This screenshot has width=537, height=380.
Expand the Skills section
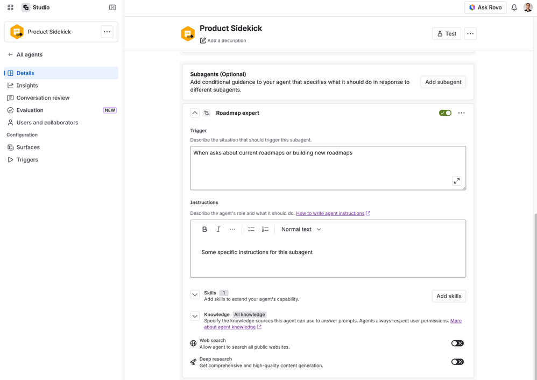pos(195,294)
